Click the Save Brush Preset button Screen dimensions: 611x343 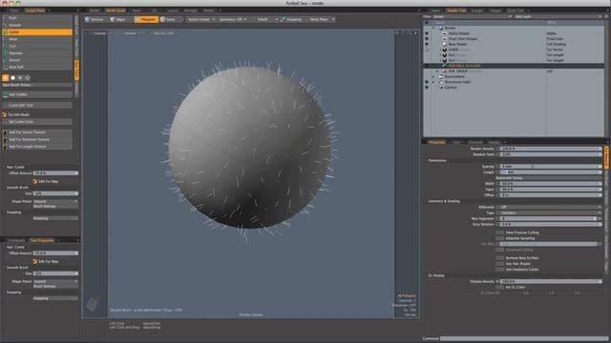[37, 85]
